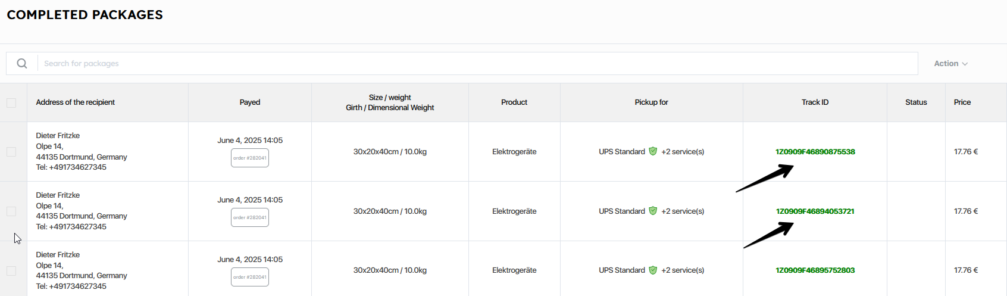Click order #282041 badge in second row
Screen dimensions: 1007x296
click(250, 217)
